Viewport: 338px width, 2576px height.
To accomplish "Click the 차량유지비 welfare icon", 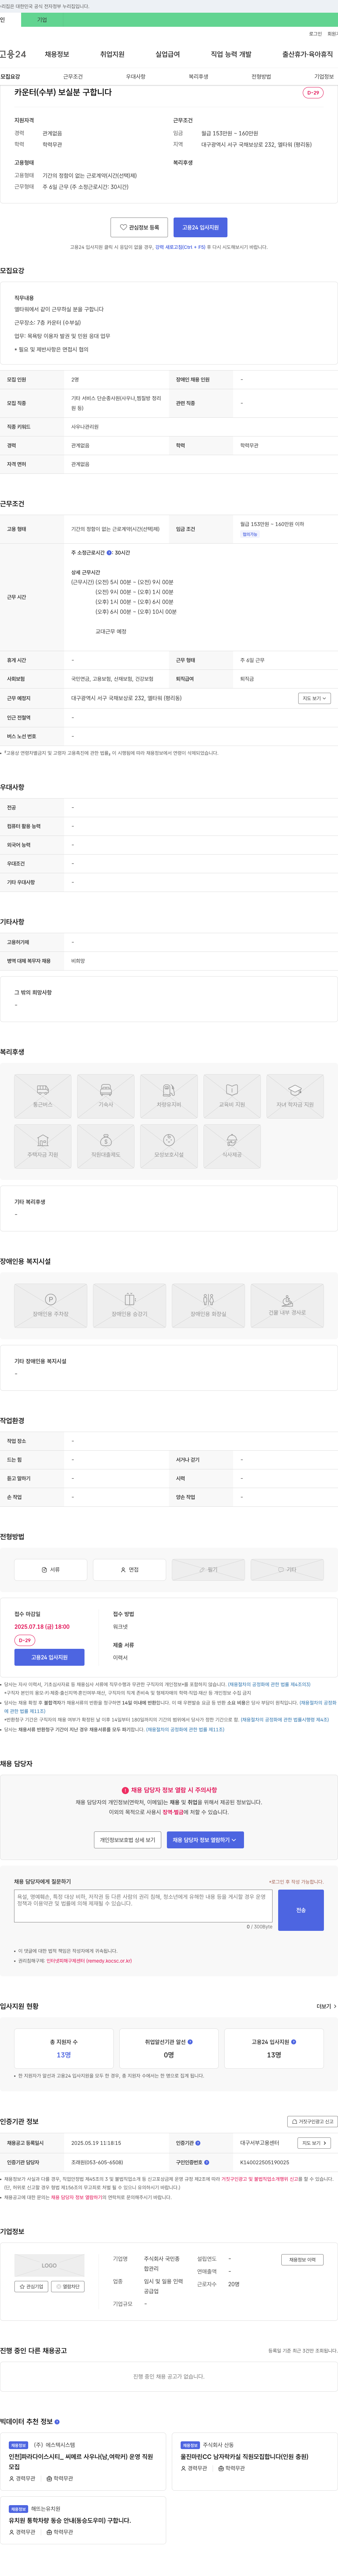I will coord(169,1096).
